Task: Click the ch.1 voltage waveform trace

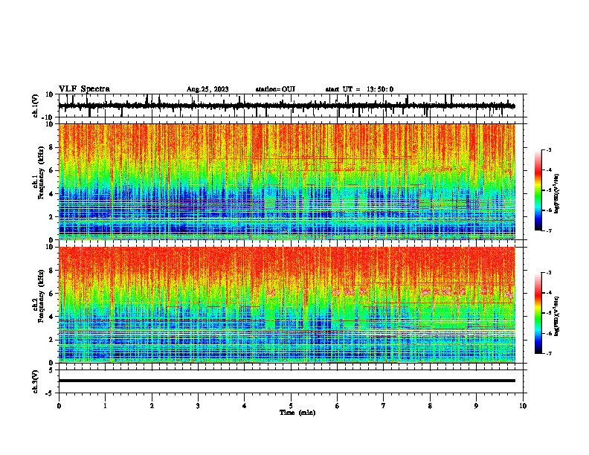Action: 286,106
